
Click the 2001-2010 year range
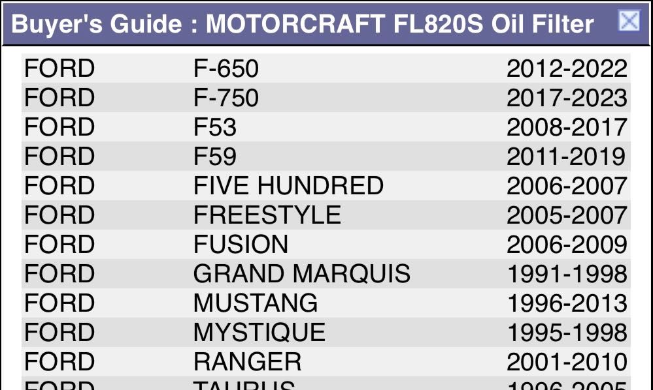(567, 362)
